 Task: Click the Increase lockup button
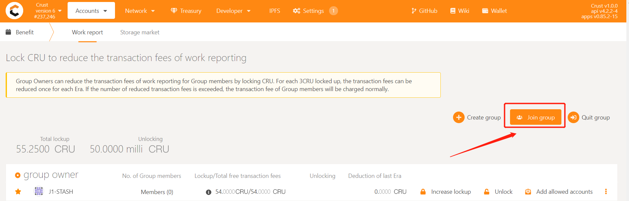pos(445,191)
